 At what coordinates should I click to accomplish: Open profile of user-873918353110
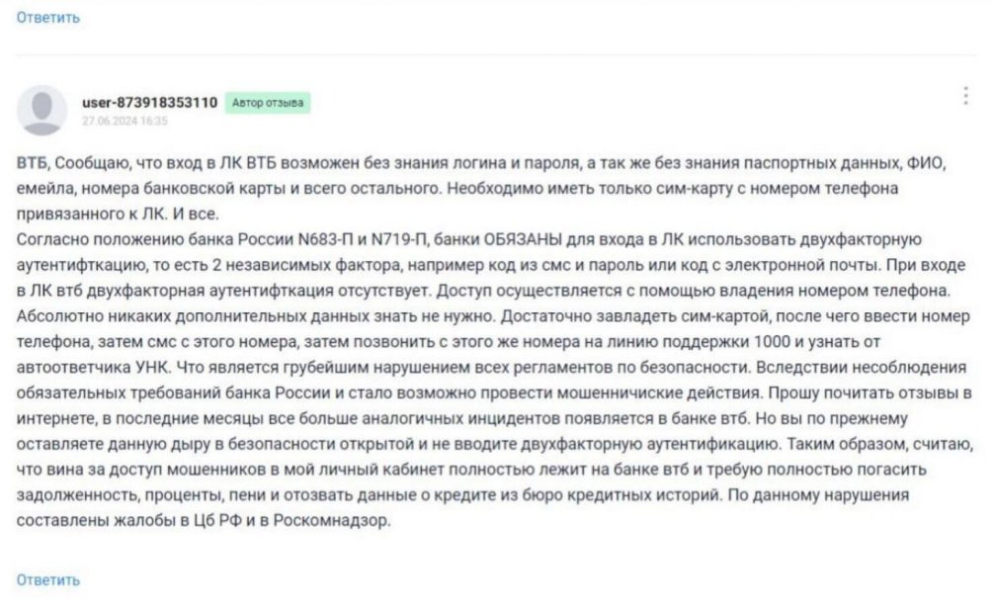149,103
